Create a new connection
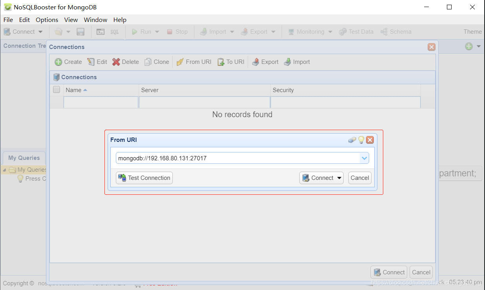The width and height of the screenshot is (485, 290). (x=68, y=62)
